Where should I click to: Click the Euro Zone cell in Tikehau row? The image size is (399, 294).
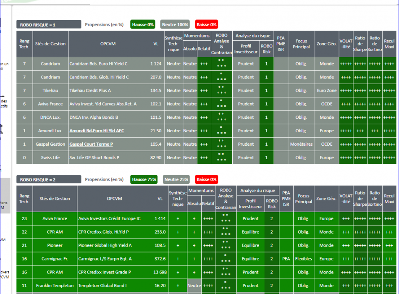click(x=327, y=90)
